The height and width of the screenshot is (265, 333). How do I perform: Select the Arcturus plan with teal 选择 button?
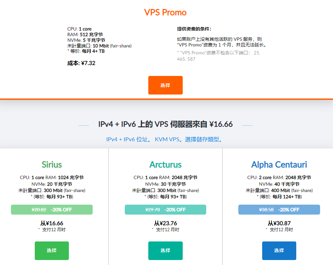point(165,251)
